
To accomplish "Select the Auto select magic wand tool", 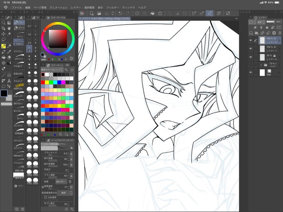I will [x=9, y=34].
